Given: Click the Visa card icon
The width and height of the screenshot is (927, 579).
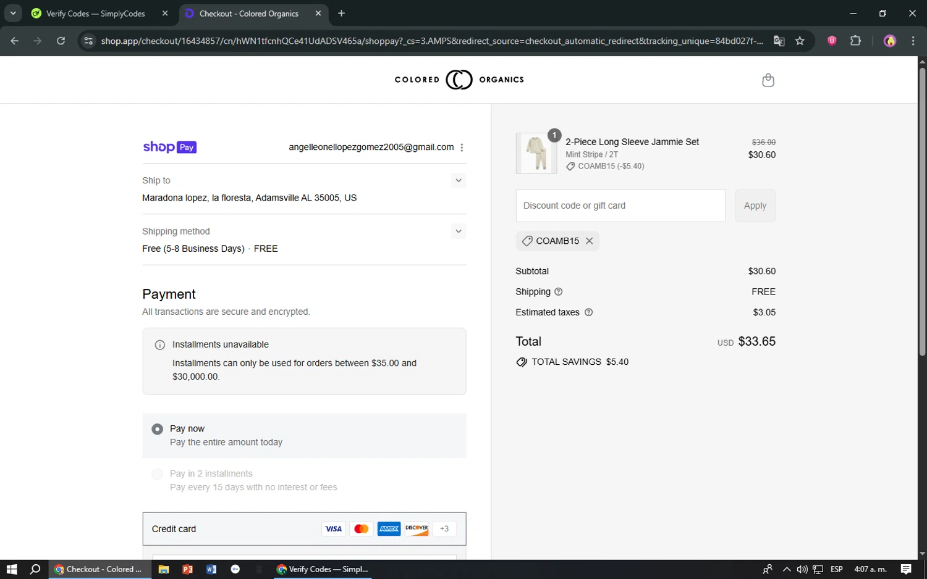Looking at the screenshot, I should coord(334,529).
